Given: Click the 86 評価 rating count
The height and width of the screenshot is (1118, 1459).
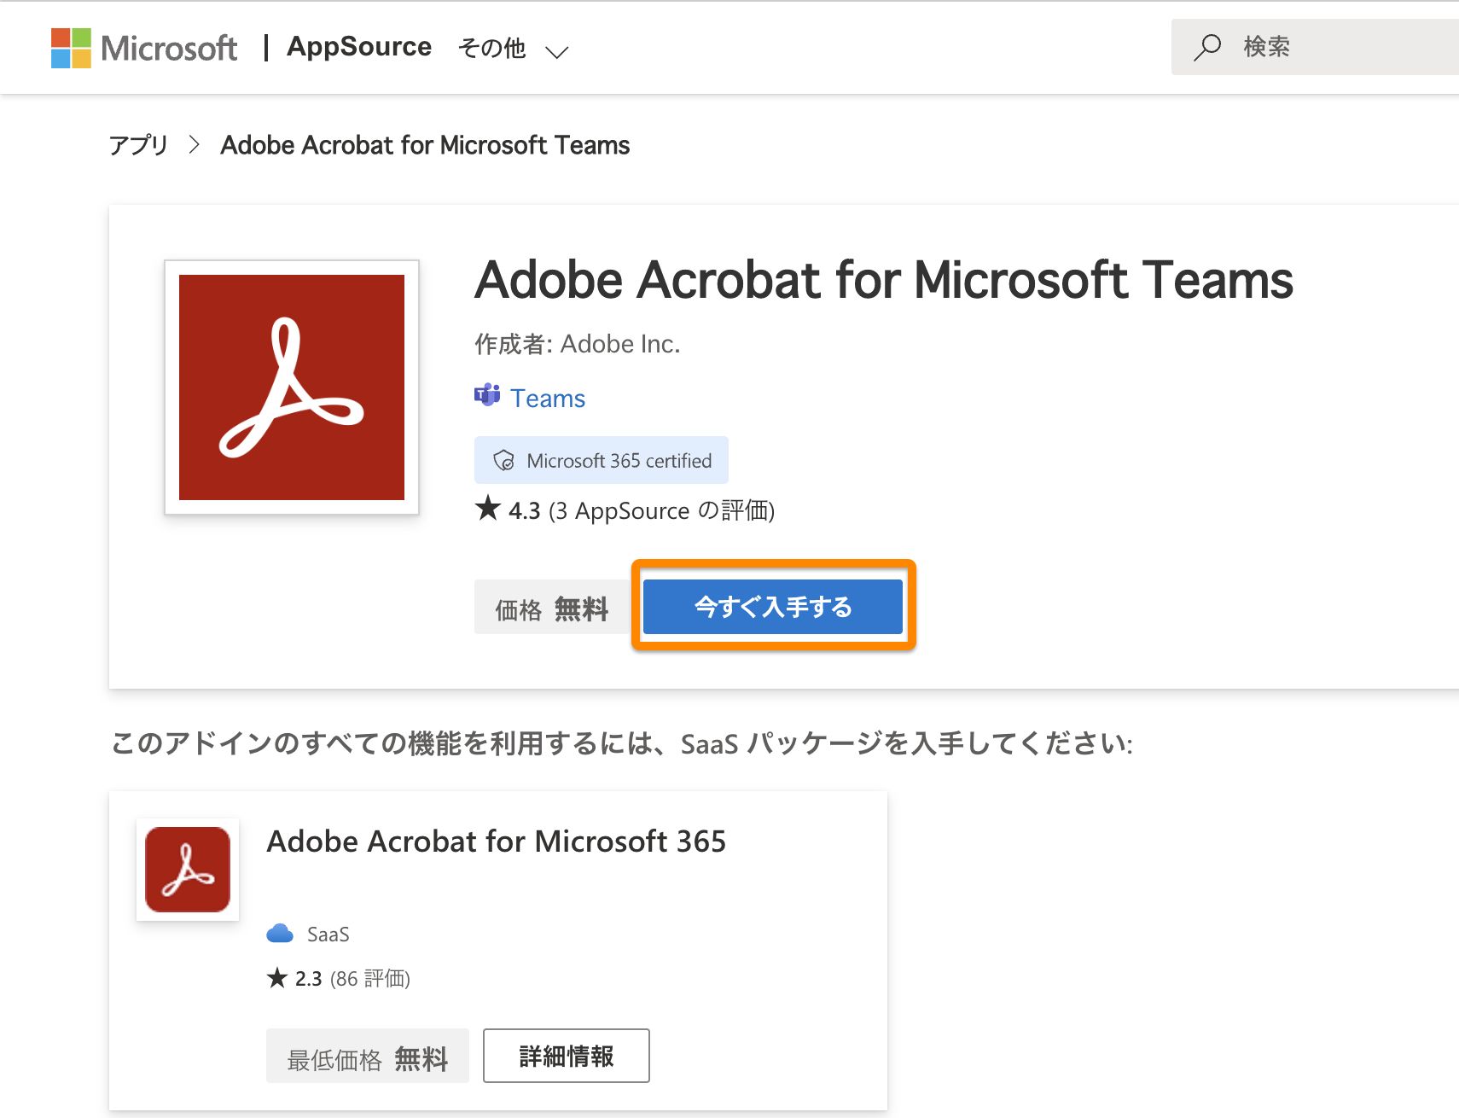Looking at the screenshot, I should pyautogui.click(x=370, y=979).
